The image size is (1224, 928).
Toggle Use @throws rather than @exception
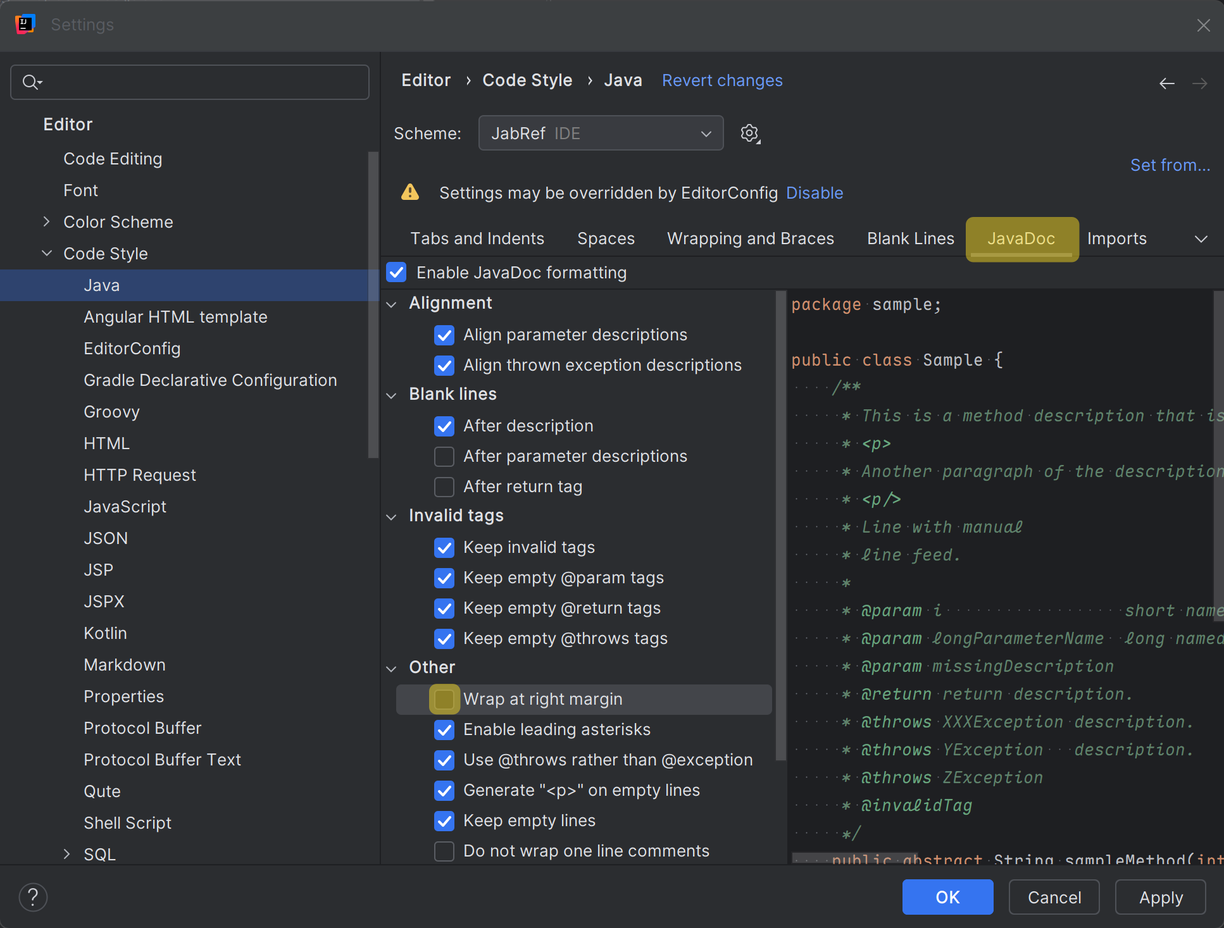pos(444,760)
